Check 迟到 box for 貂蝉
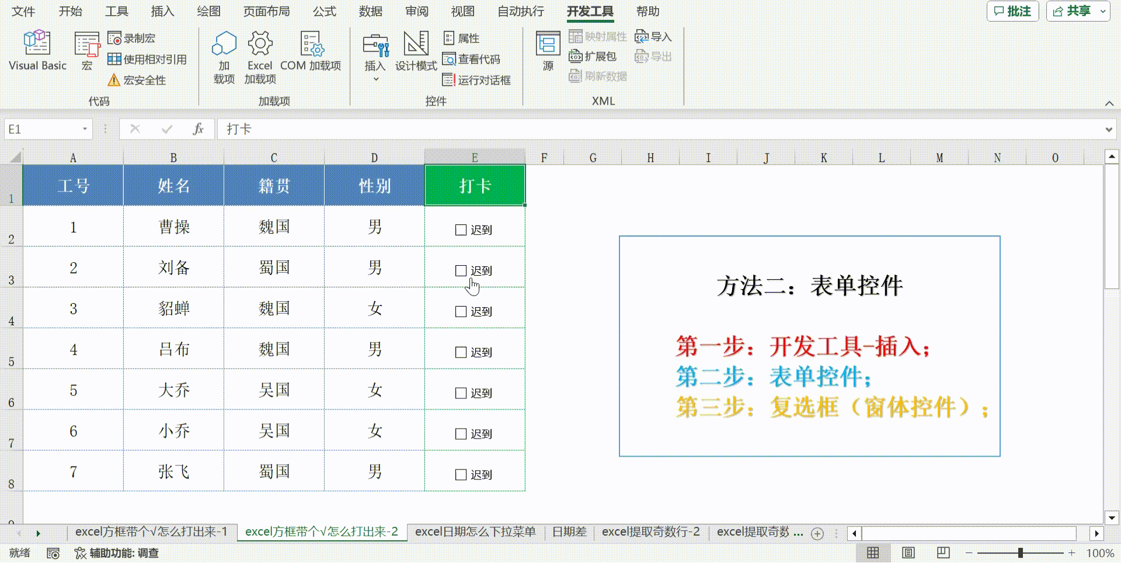The height and width of the screenshot is (563, 1121). pyautogui.click(x=461, y=312)
